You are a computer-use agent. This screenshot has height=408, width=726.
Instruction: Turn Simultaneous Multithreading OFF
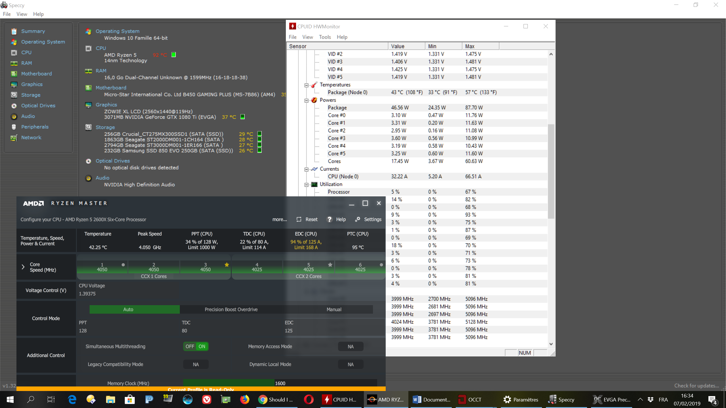pyautogui.click(x=190, y=347)
